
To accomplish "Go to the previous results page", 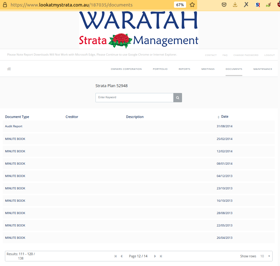I will click(121, 256).
